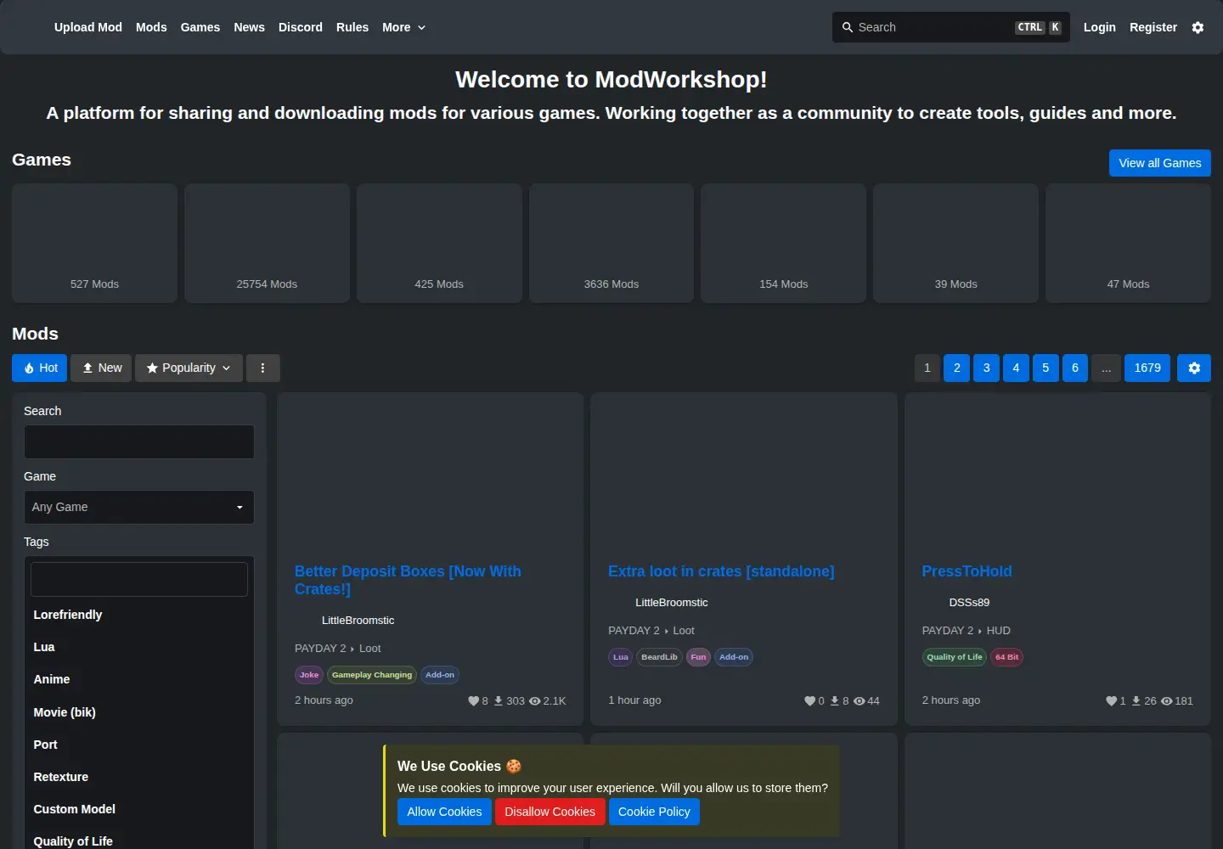Click Gameplay Changing tag badge
The image size is (1223, 849).
(x=372, y=675)
